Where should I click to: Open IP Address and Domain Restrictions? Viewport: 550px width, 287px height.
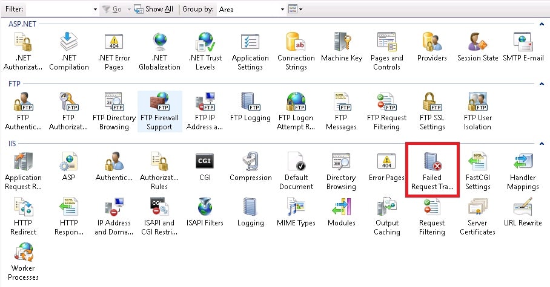(x=114, y=216)
